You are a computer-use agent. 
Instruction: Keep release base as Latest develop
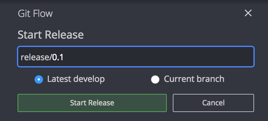coord(39,79)
